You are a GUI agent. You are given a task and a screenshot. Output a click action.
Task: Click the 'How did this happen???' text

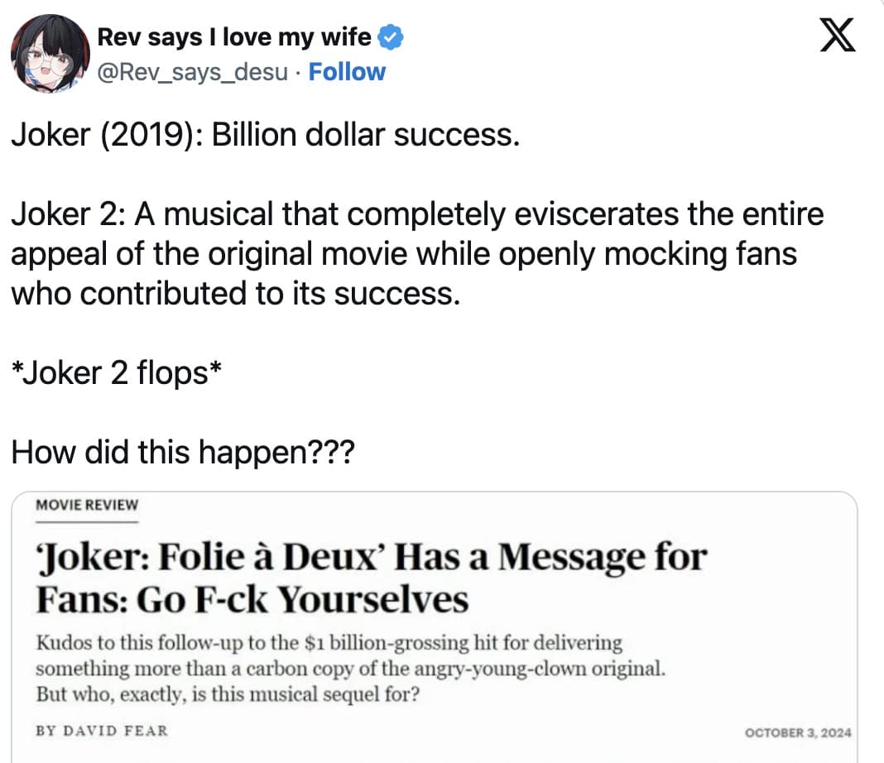183,453
